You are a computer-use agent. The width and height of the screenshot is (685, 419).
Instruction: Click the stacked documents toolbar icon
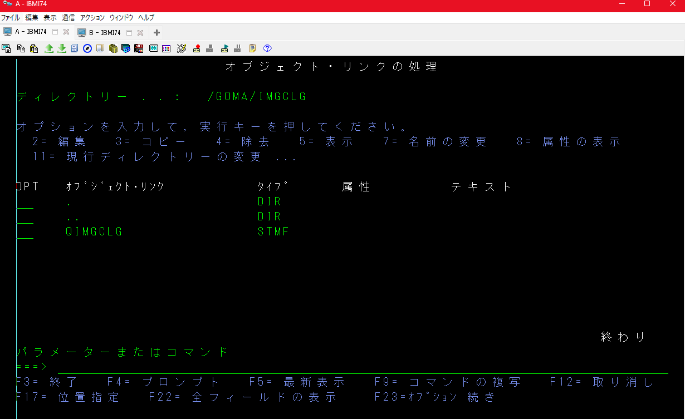100,48
